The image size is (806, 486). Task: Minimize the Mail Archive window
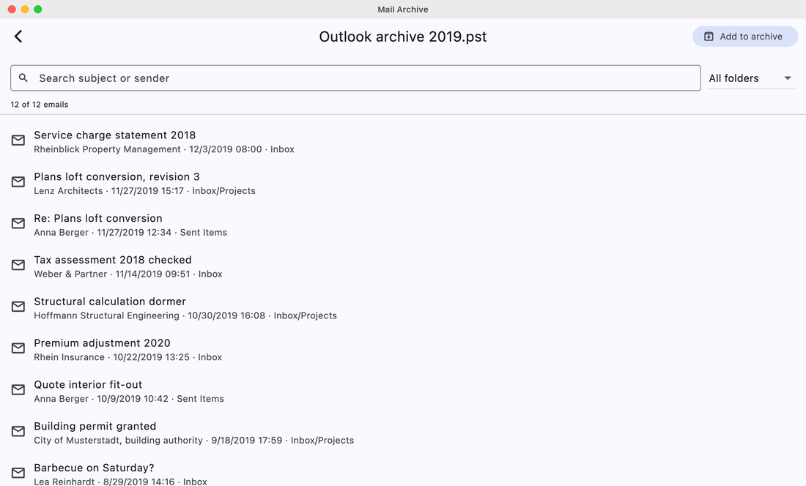(25, 10)
